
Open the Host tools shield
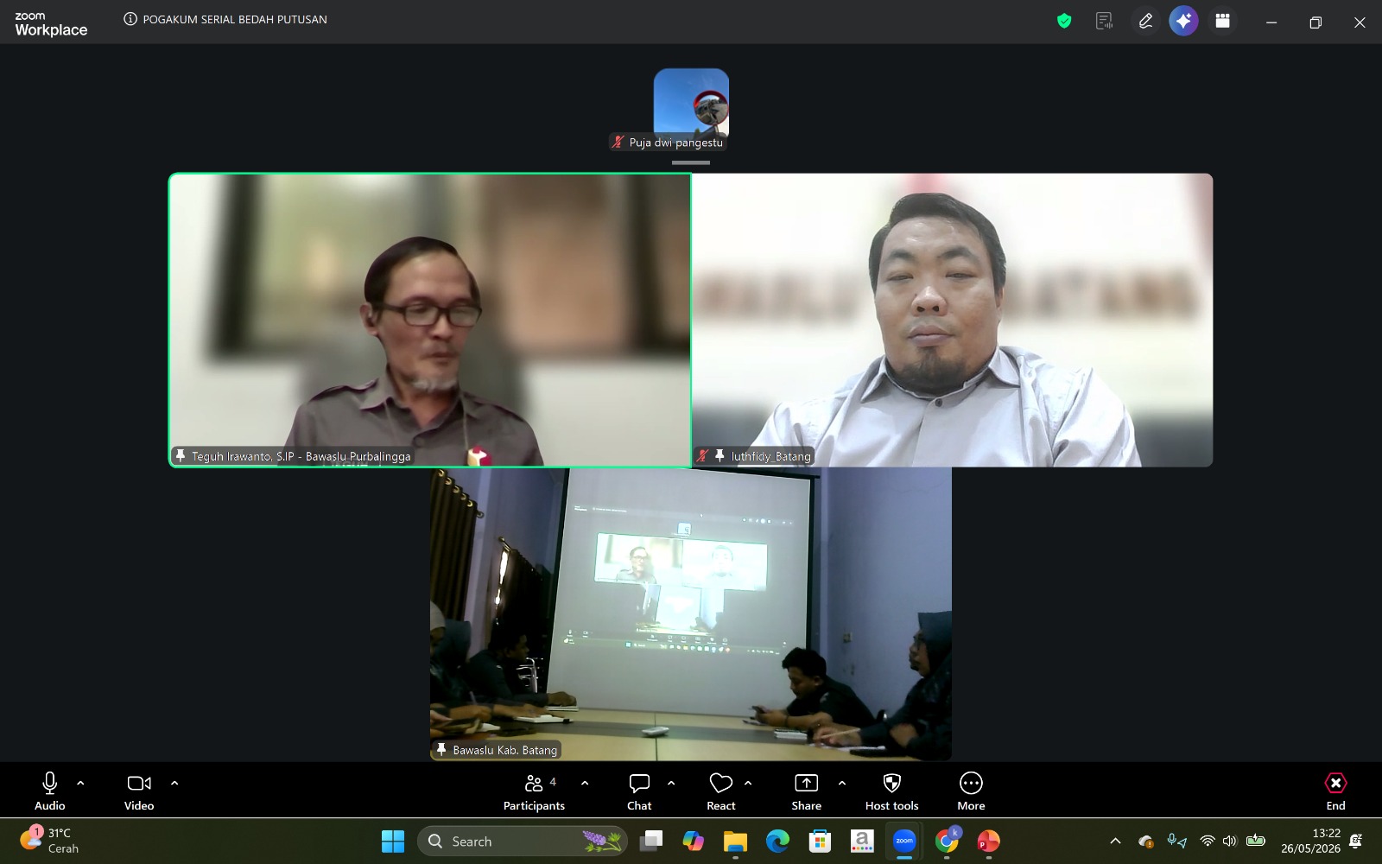coord(891,791)
